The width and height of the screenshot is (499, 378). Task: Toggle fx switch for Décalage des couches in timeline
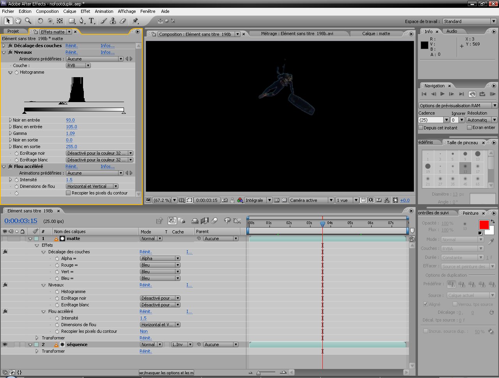5,252
